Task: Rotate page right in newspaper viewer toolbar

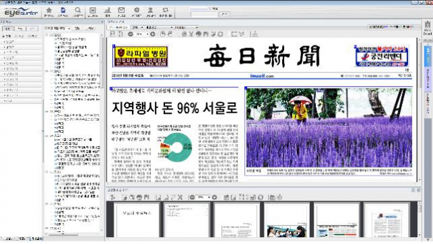Action: tap(170, 34)
